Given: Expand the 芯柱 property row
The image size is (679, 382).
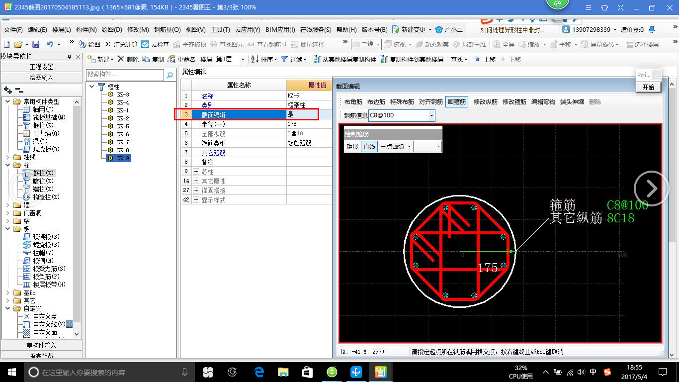Looking at the screenshot, I should (196, 172).
